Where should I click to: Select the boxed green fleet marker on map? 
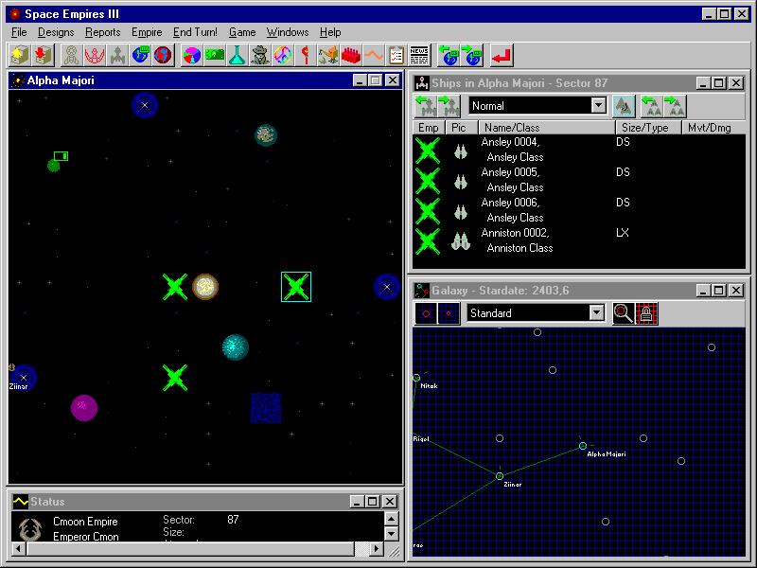(296, 287)
